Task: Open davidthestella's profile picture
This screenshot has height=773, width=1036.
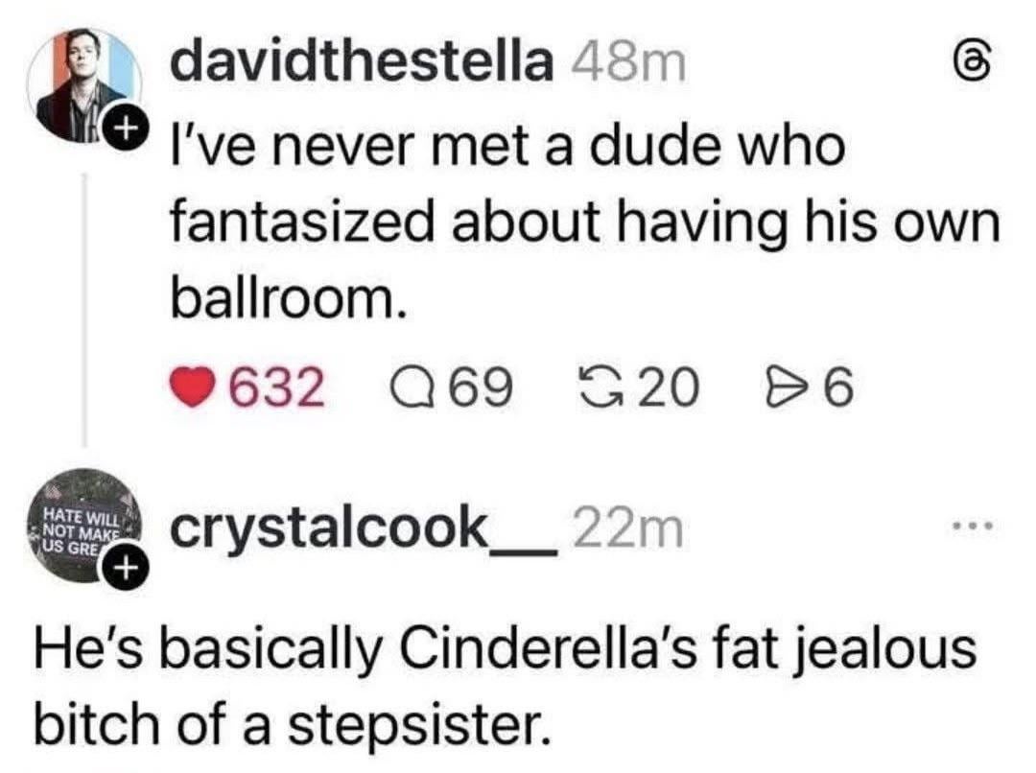Action: 83,84
